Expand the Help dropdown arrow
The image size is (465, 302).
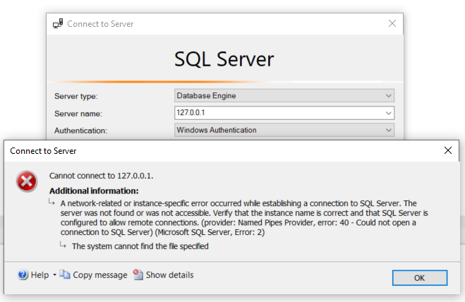coord(54,275)
